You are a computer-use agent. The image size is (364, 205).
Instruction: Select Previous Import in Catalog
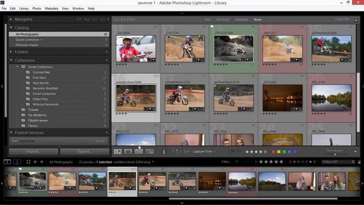tap(59, 45)
